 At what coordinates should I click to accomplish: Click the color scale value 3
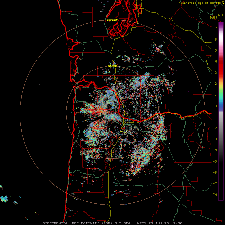click(x=216, y=72)
